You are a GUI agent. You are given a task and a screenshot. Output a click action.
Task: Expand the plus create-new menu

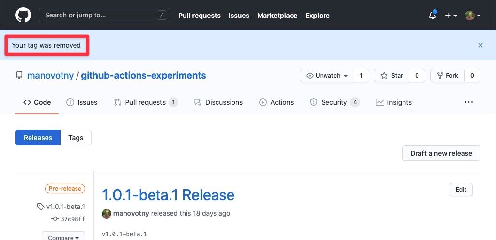[x=451, y=15]
